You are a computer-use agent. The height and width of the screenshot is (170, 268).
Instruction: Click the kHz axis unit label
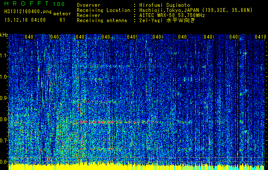click(x=4, y=35)
